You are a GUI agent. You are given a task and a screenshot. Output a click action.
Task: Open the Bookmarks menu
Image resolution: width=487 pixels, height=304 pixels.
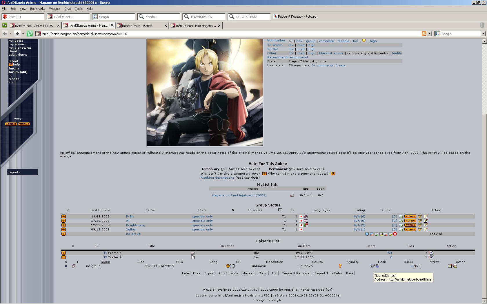click(x=37, y=9)
